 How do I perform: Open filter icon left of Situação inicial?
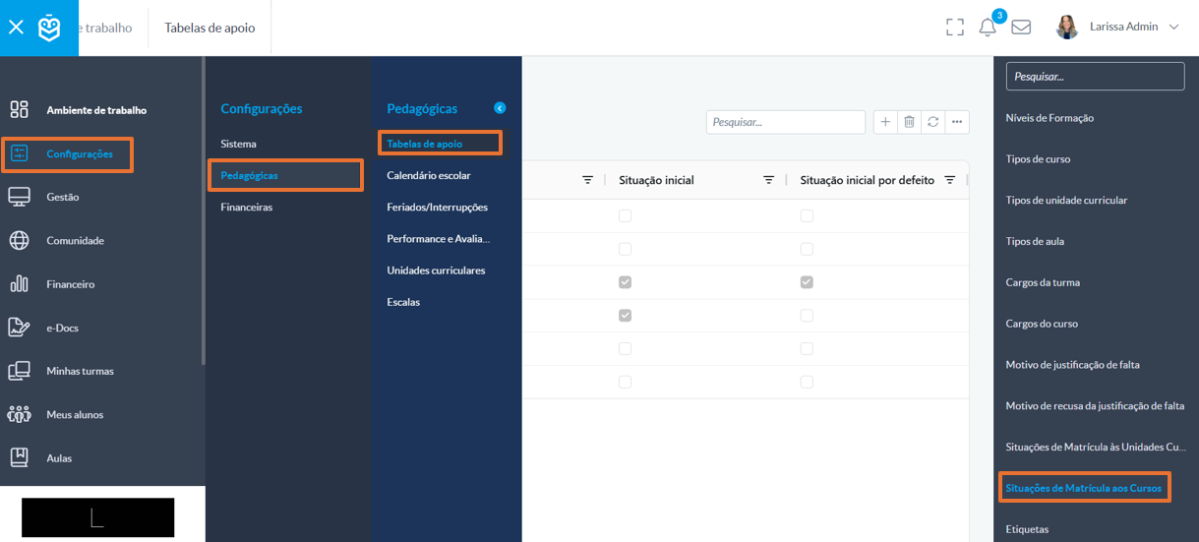pos(587,180)
